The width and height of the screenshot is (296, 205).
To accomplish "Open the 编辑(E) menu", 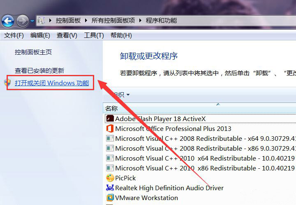I will 40,35.
